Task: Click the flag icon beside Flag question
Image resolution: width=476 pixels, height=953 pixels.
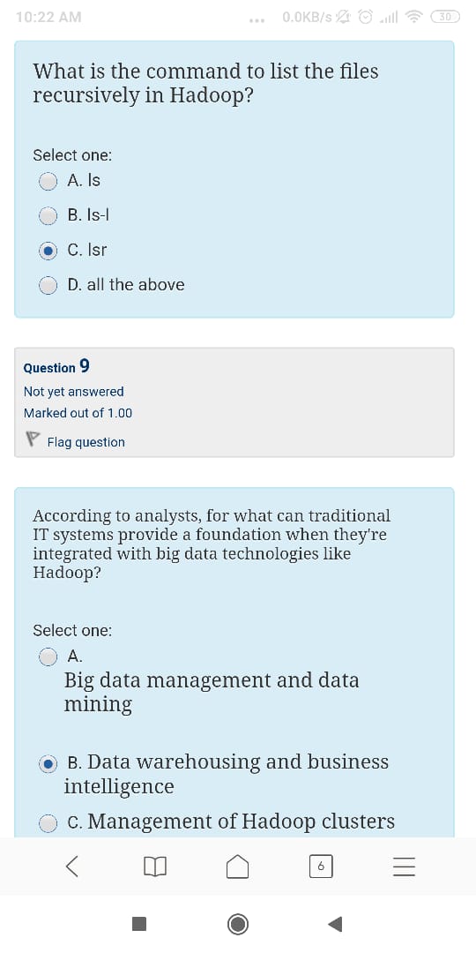Action: click(33, 439)
